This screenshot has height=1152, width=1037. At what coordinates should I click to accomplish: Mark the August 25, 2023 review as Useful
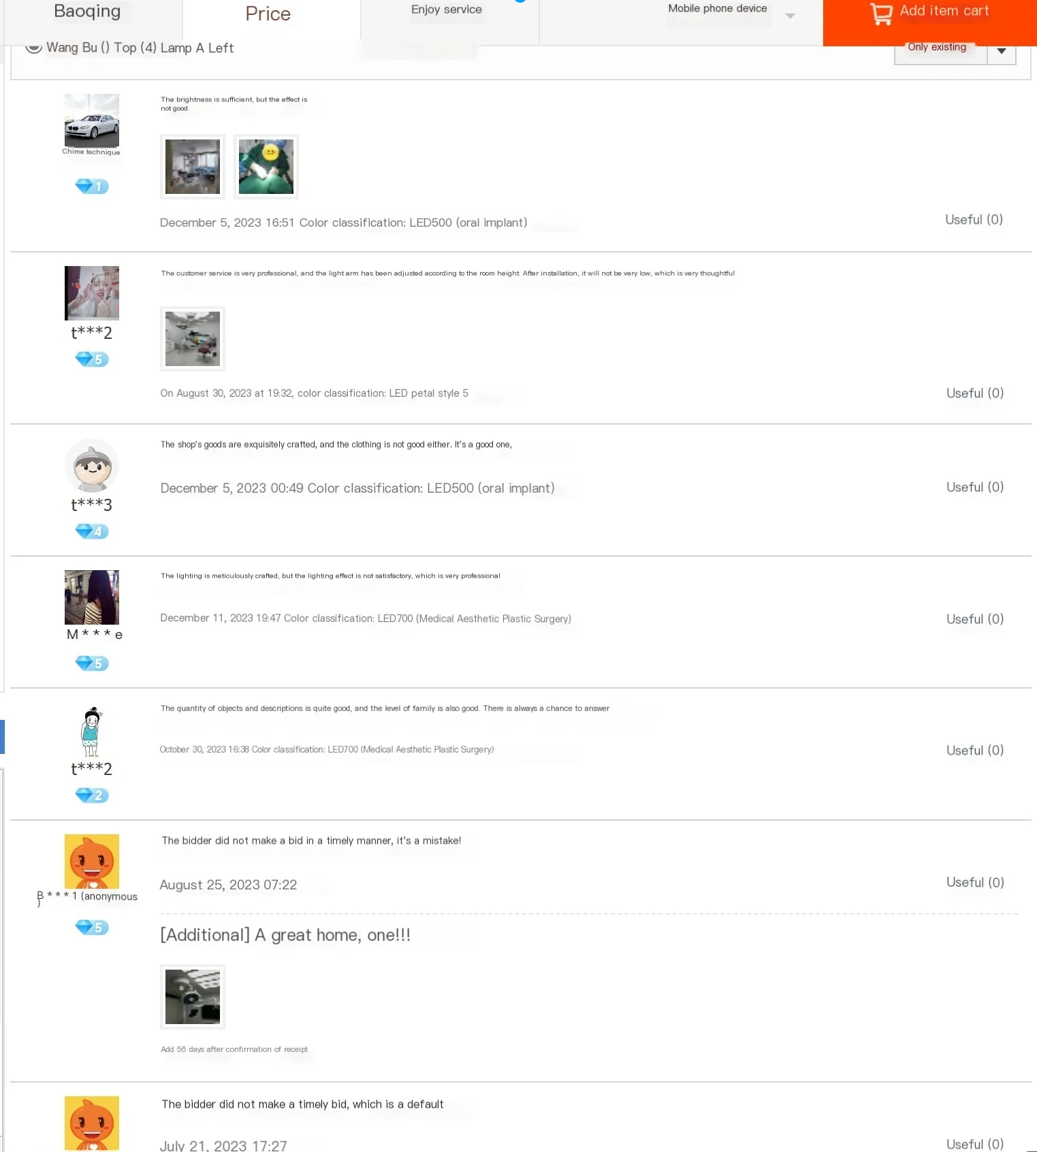(975, 883)
